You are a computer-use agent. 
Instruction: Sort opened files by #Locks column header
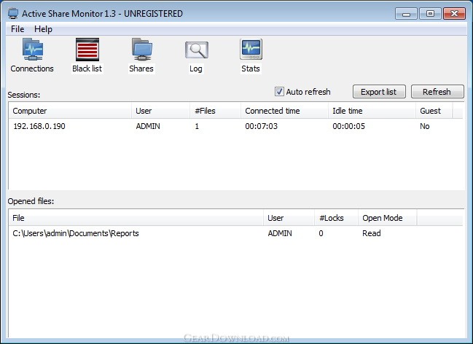[337, 218]
